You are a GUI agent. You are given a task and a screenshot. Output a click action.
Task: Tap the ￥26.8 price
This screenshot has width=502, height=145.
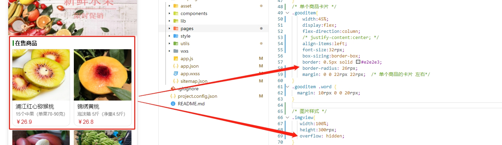tap(85, 122)
